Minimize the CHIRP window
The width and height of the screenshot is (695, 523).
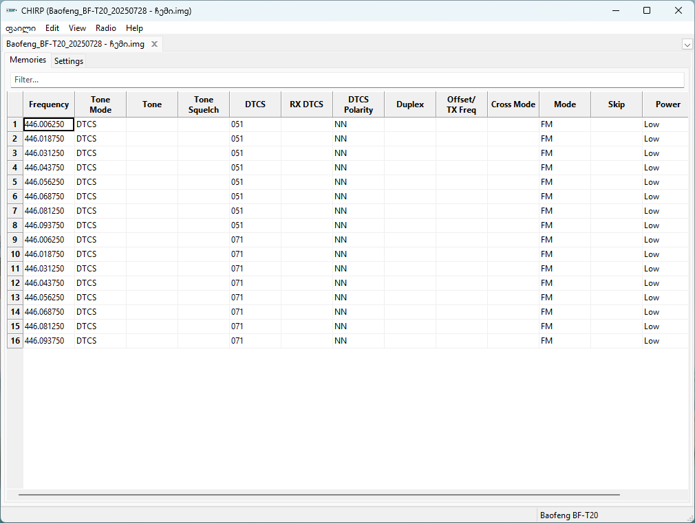[x=616, y=10]
